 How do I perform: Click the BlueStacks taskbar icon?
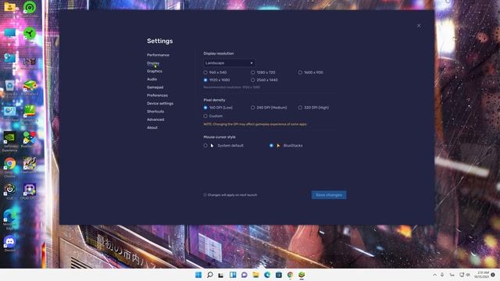[302, 275]
